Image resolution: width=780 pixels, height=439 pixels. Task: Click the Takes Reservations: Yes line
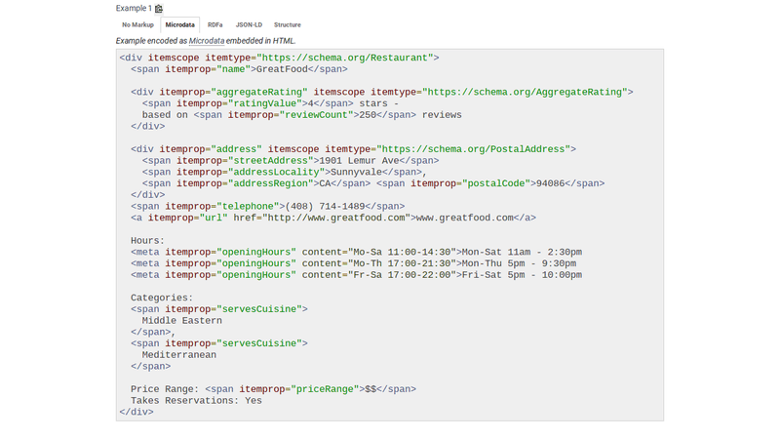196,400
